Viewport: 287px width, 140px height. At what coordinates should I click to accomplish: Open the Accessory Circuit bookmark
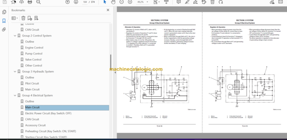click(x=36, y=125)
